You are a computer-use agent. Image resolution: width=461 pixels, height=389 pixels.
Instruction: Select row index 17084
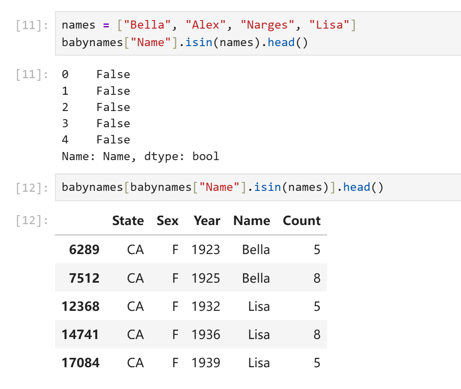click(80, 363)
